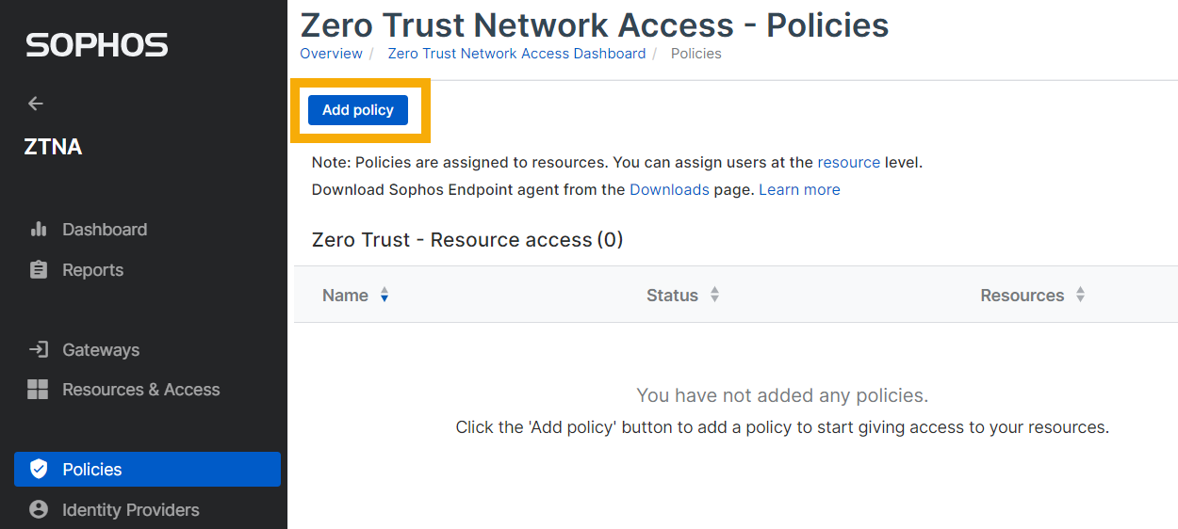
Task: Go to Overview breadcrumb
Action: point(331,54)
